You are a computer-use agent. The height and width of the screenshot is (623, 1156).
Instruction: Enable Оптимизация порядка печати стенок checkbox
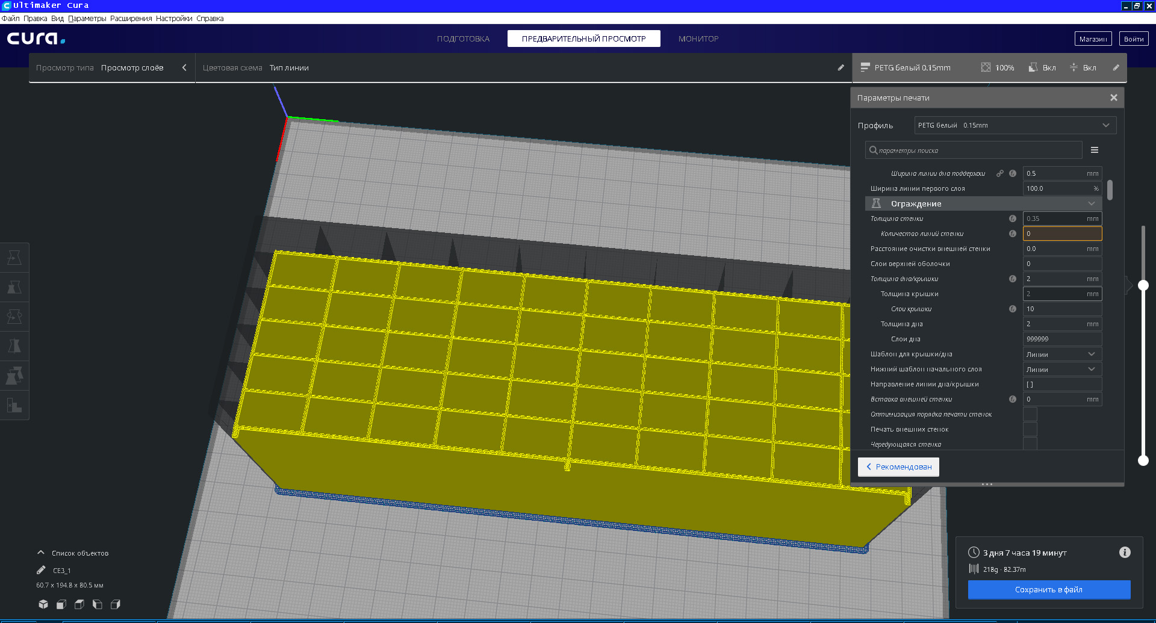pyautogui.click(x=1030, y=414)
